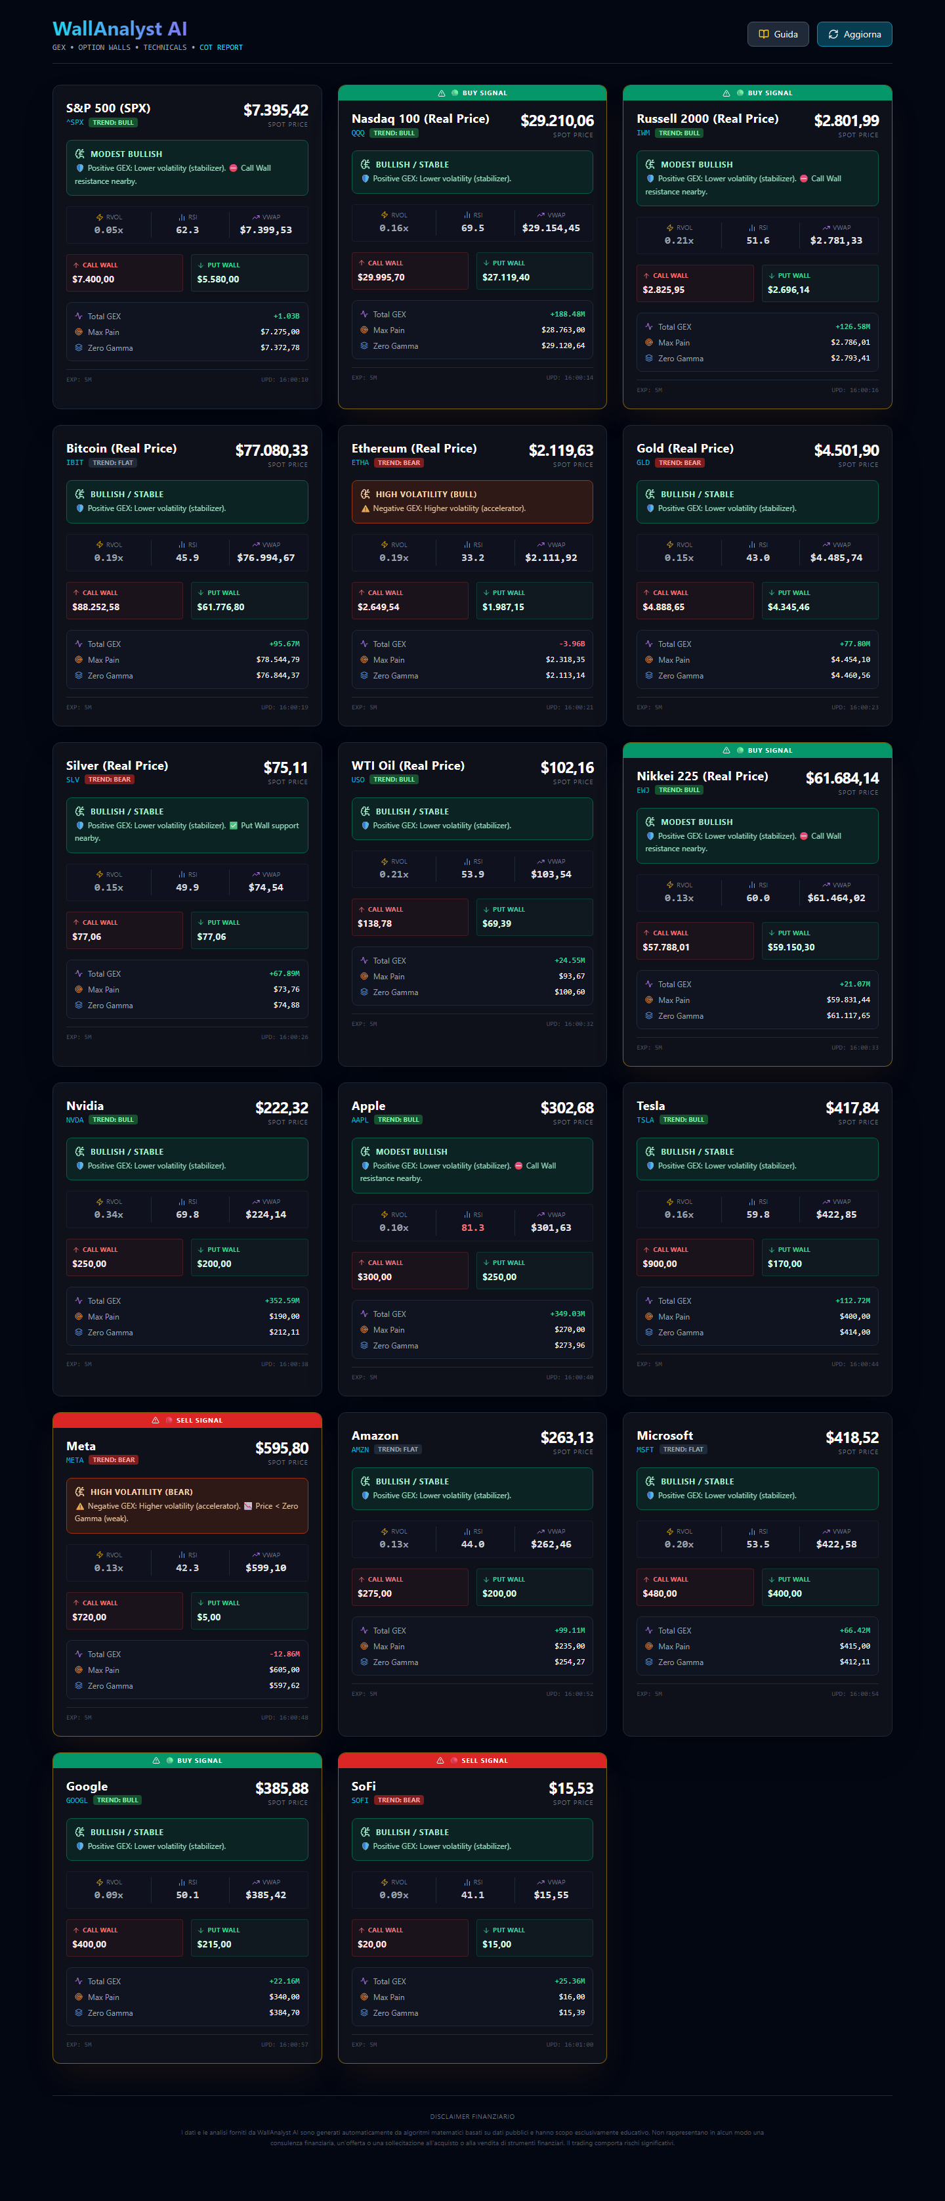The width and height of the screenshot is (945, 2201).
Task: Click the RVOL lightning icon on Gold card
Action: pos(670,545)
